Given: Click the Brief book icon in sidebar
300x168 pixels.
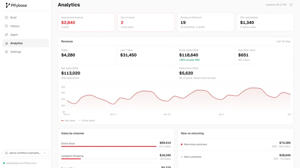Looking at the screenshot, I should coord(6,18).
